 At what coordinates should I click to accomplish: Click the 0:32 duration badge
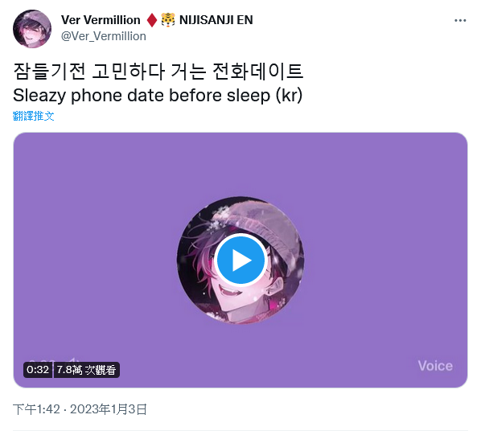click(38, 370)
